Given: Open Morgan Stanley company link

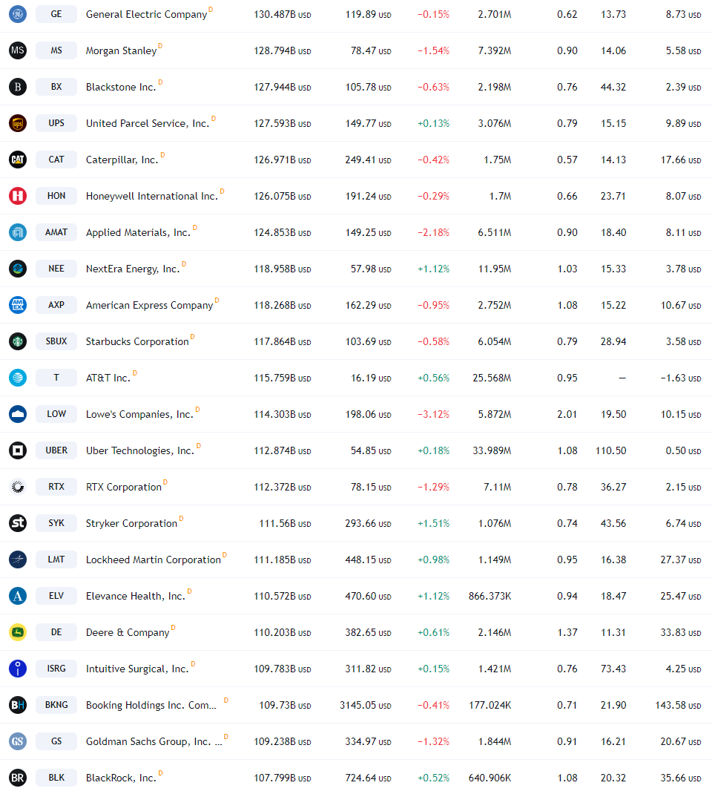Looking at the screenshot, I should point(121,50).
